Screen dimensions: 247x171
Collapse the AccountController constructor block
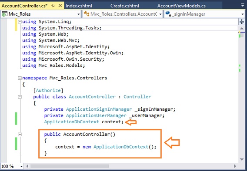point(20,135)
